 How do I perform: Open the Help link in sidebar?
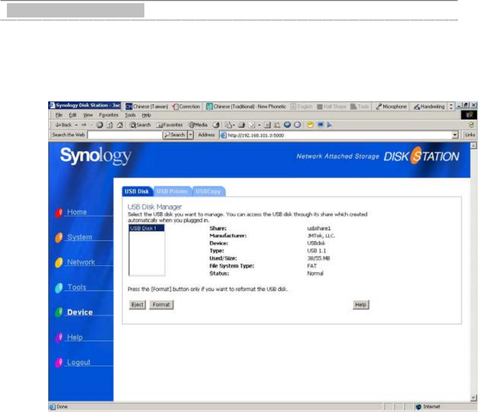pyautogui.click(x=75, y=338)
